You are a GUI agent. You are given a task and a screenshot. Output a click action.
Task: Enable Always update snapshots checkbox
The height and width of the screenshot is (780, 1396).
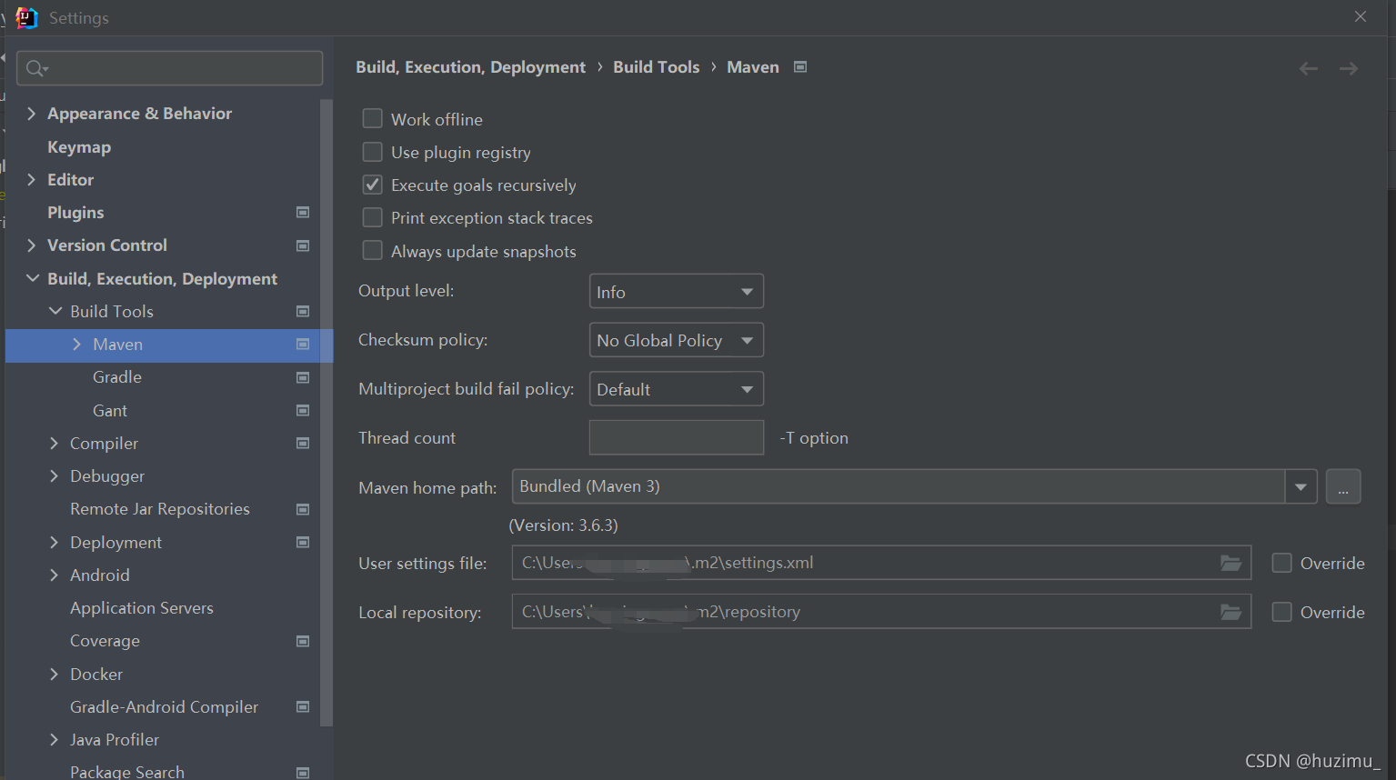pyautogui.click(x=372, y=250)
